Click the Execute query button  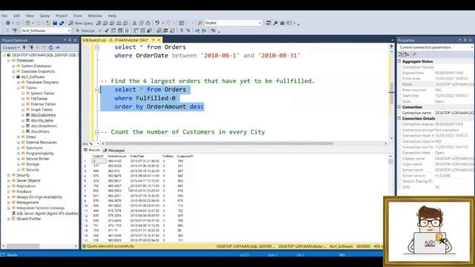coord(85,30)
